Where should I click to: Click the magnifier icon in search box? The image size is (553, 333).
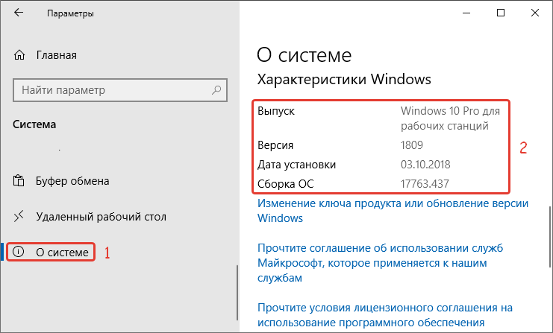pos(216,90)
